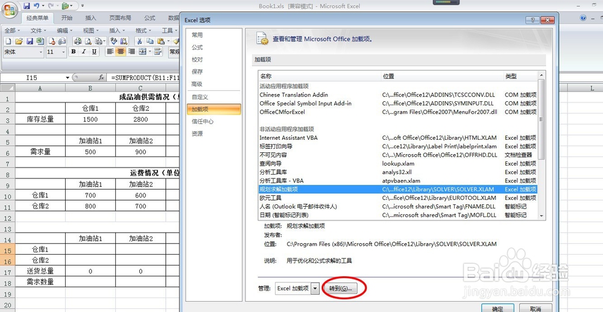Click the Open folder icon
Screen dimensions: 603x312
19,41
